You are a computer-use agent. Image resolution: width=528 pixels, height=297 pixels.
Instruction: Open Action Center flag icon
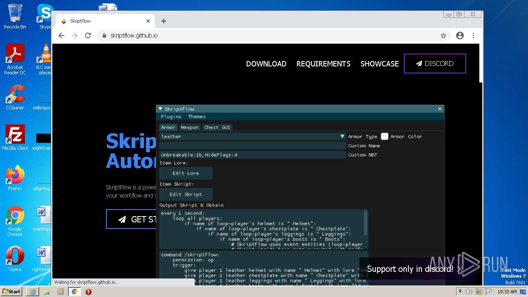[488, 292]
